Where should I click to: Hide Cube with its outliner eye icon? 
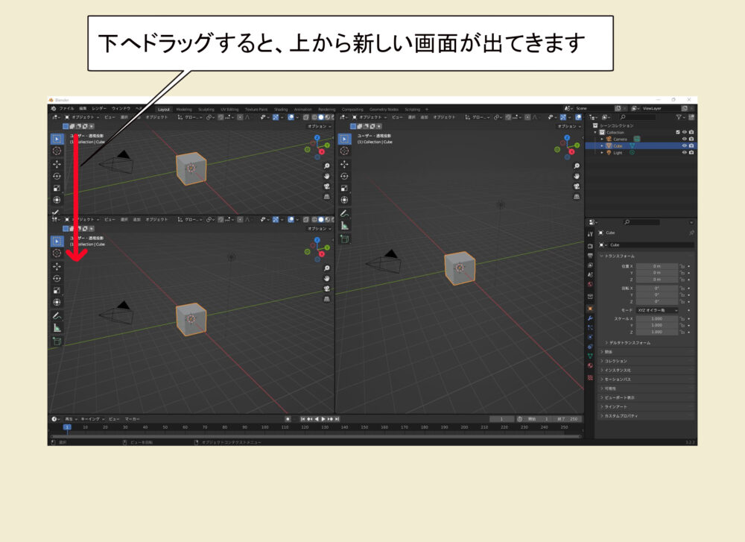pos(684,145)
